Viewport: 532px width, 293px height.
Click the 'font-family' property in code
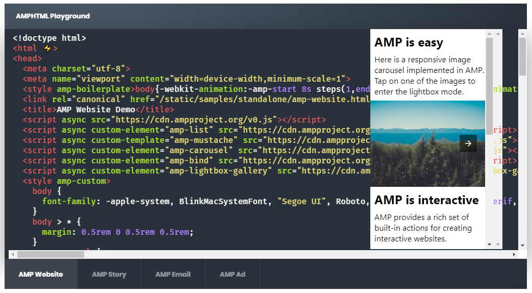tap(69, 201)
